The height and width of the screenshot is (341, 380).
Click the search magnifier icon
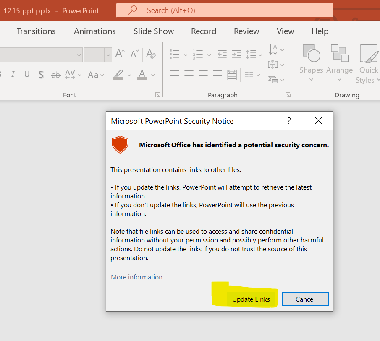pyautogui.click(x=133, y=10)
